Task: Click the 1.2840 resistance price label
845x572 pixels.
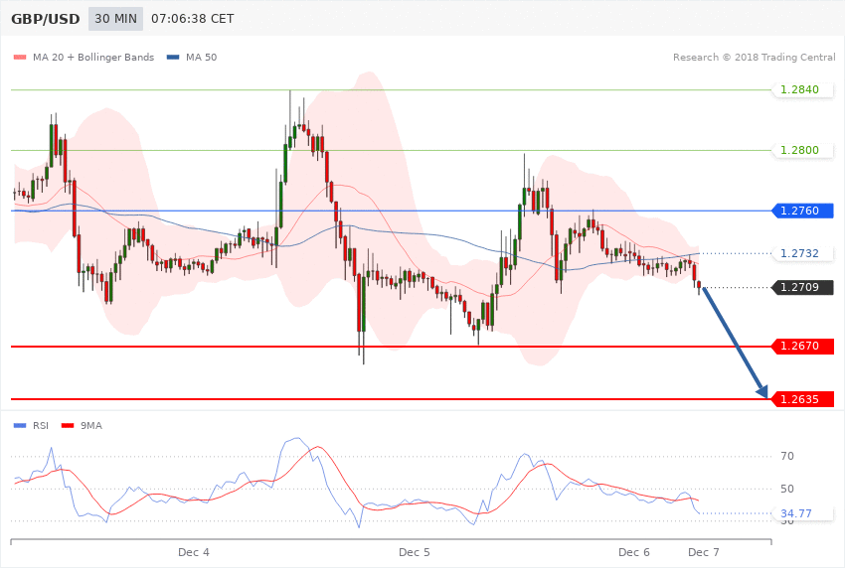Action: tap(803, 89)
